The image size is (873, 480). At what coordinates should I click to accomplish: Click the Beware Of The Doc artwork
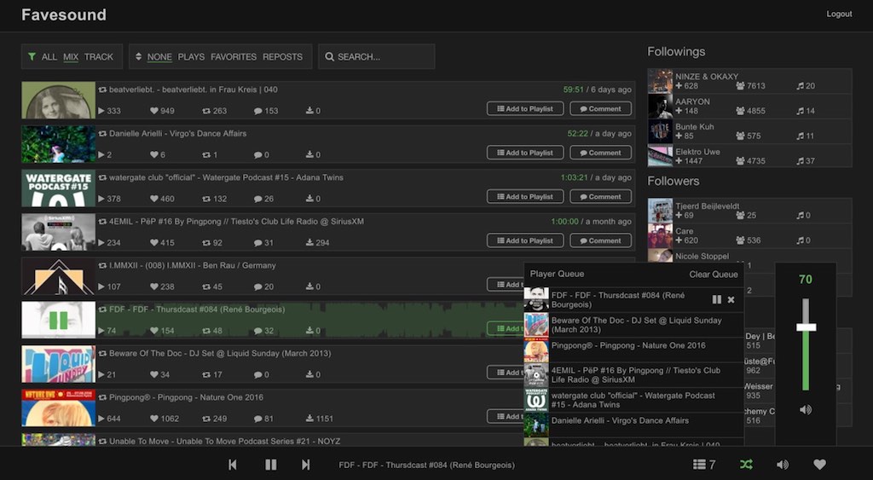point(59,364)
